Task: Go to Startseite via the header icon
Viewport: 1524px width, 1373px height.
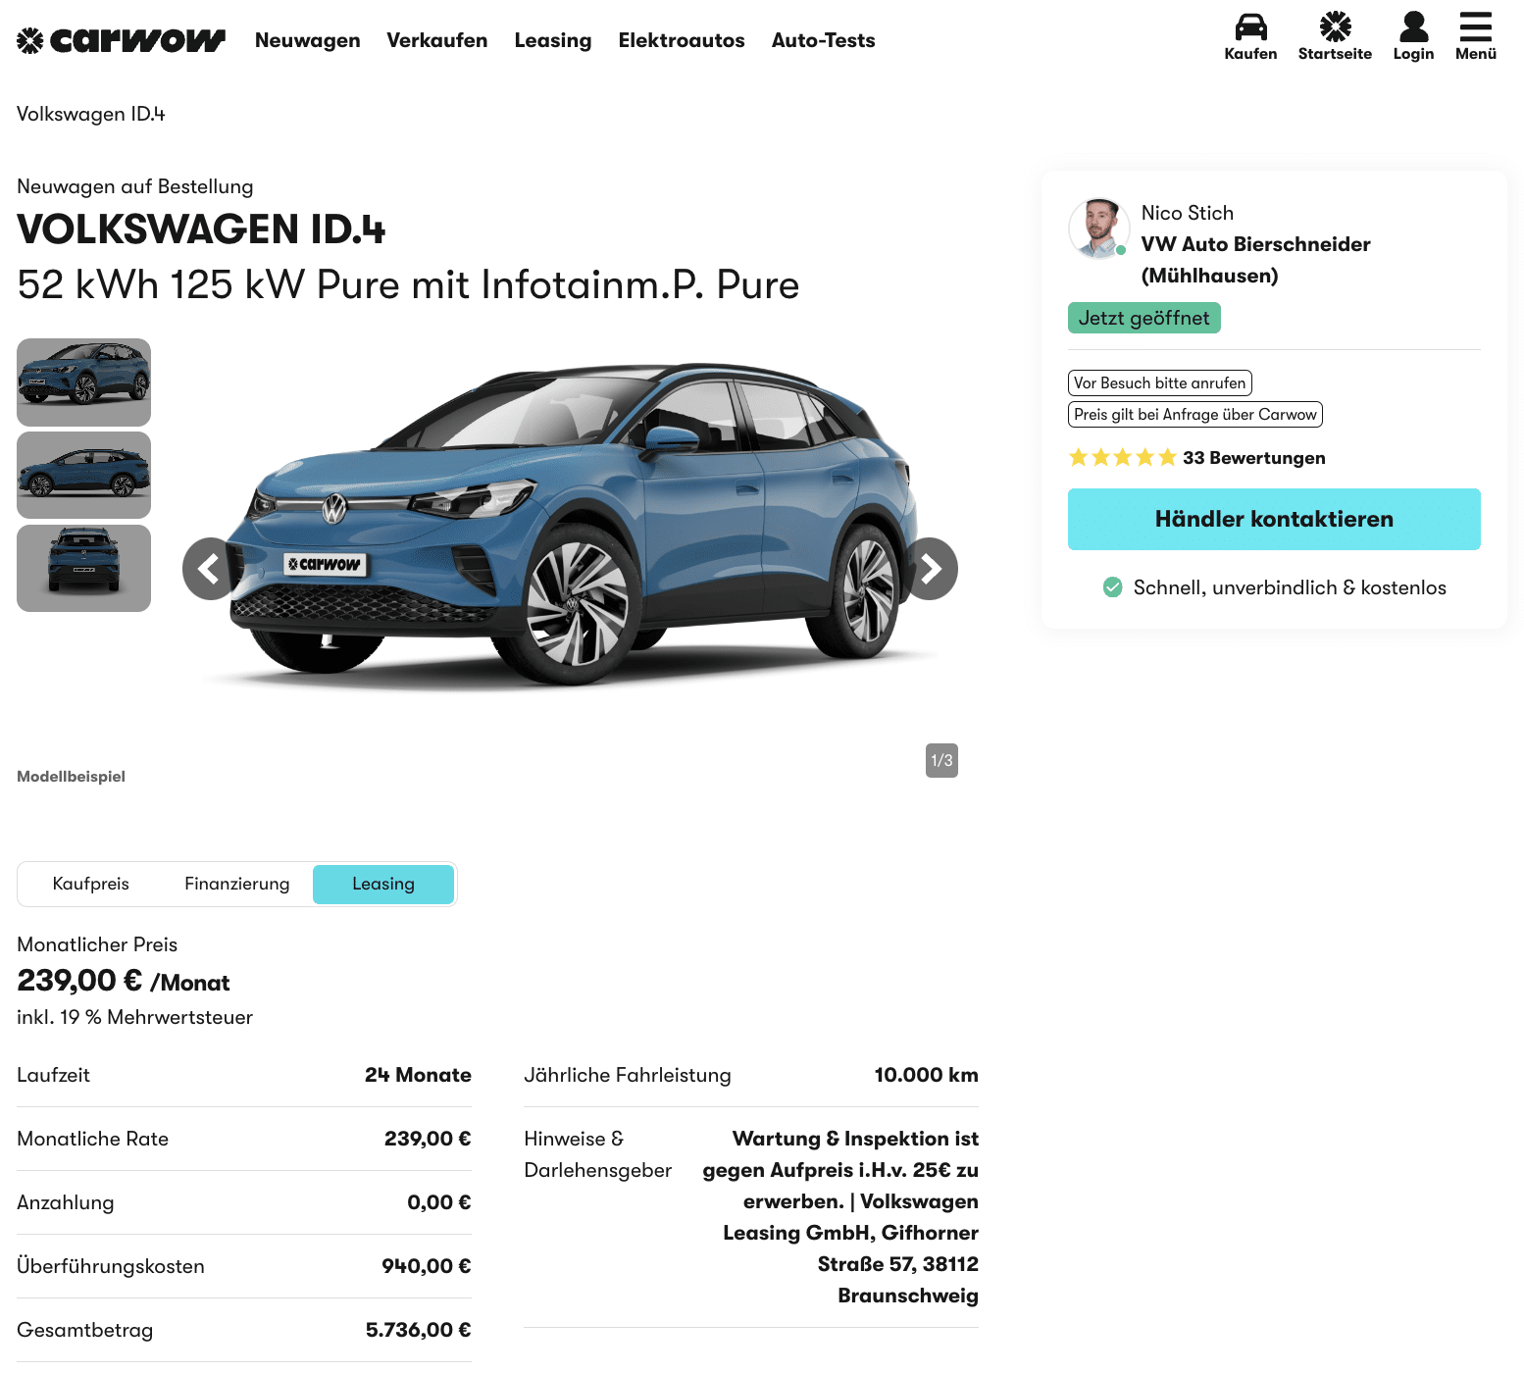Action: 1335,26
